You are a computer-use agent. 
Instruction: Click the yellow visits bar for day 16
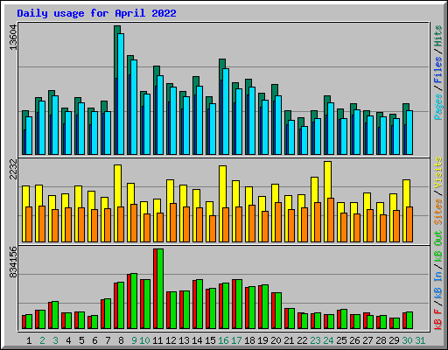coord(222,186)
